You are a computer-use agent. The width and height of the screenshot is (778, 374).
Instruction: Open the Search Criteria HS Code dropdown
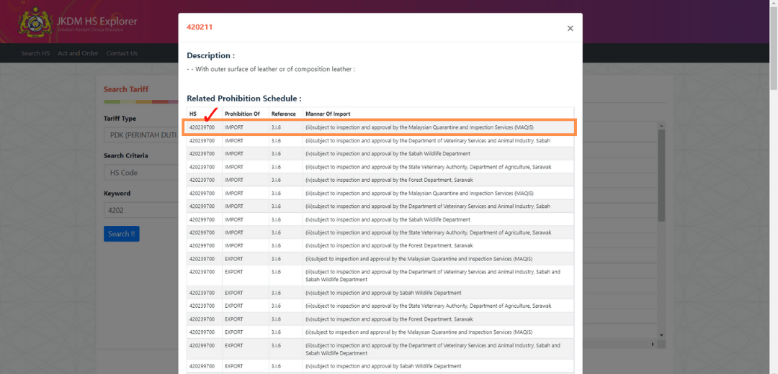coord(141,173)
